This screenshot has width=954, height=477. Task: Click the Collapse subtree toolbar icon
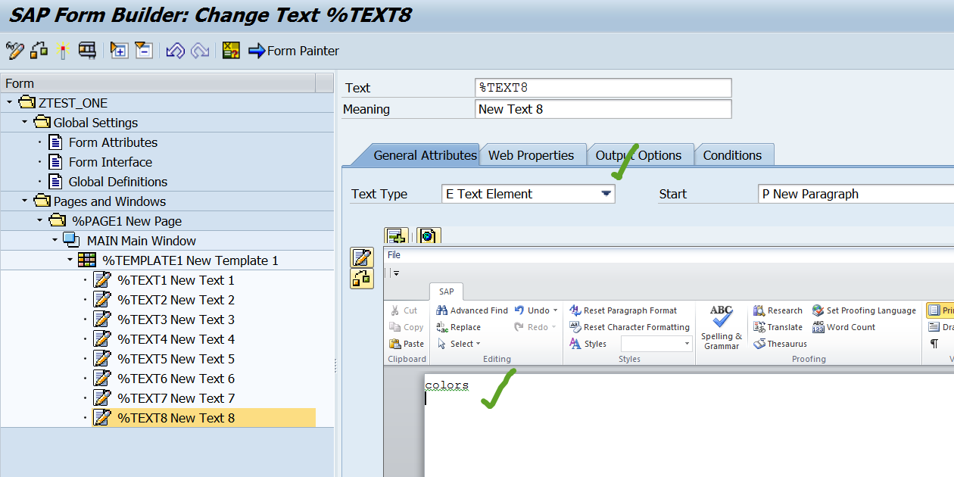144,51
